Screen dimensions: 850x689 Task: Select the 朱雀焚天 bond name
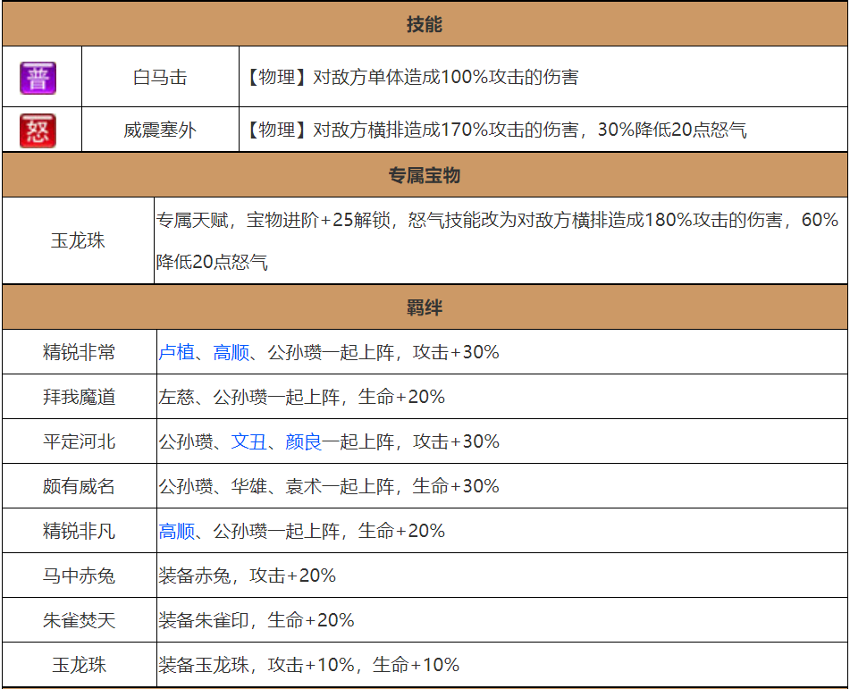[79, 620]
